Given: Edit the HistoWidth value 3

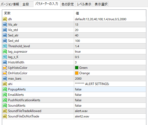Looking at the screenshot, I should (110, 62).
